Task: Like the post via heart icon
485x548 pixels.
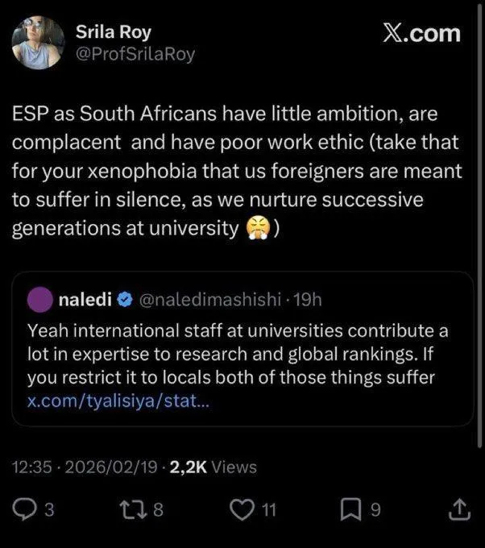Action: [x=241, y=509]
